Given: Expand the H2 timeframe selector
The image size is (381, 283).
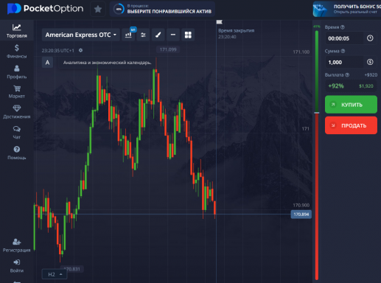Looking at the screenshot, I should pos(55,274).
